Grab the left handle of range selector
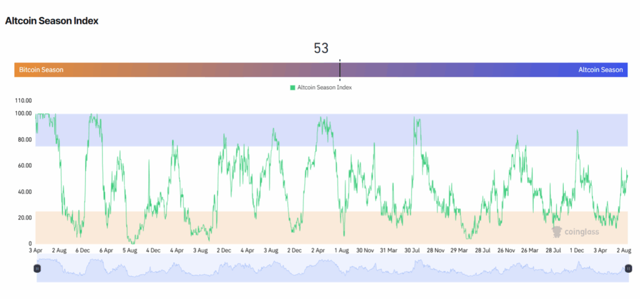Image resolution: width=640 pixels, height=299 pixels. tap(37, 268)
